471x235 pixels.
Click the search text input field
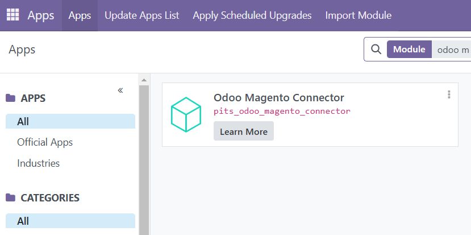pyautogui.click(x=452, y=50)
